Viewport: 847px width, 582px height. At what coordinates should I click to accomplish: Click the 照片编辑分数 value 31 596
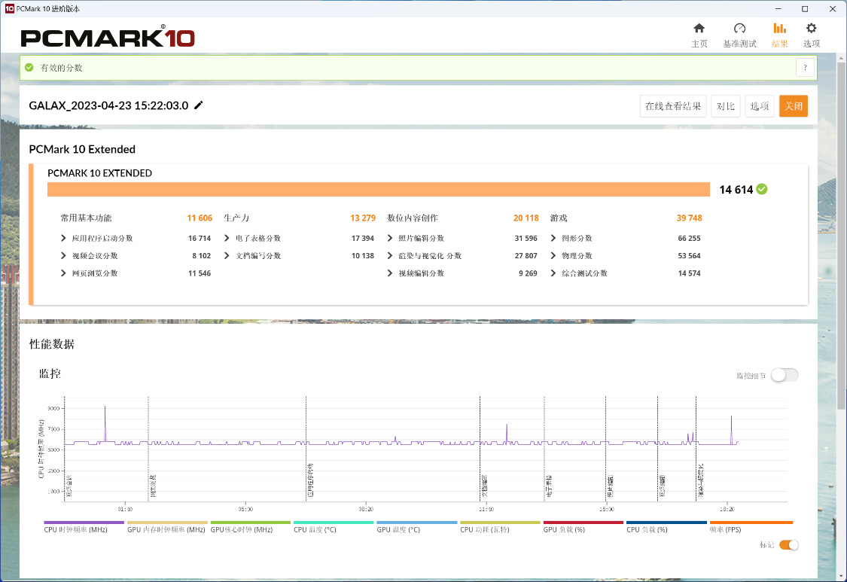[x=526, y=239]
